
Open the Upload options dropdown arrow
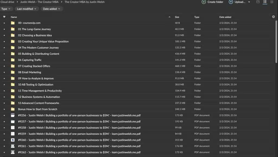click(x=249, y=2)
